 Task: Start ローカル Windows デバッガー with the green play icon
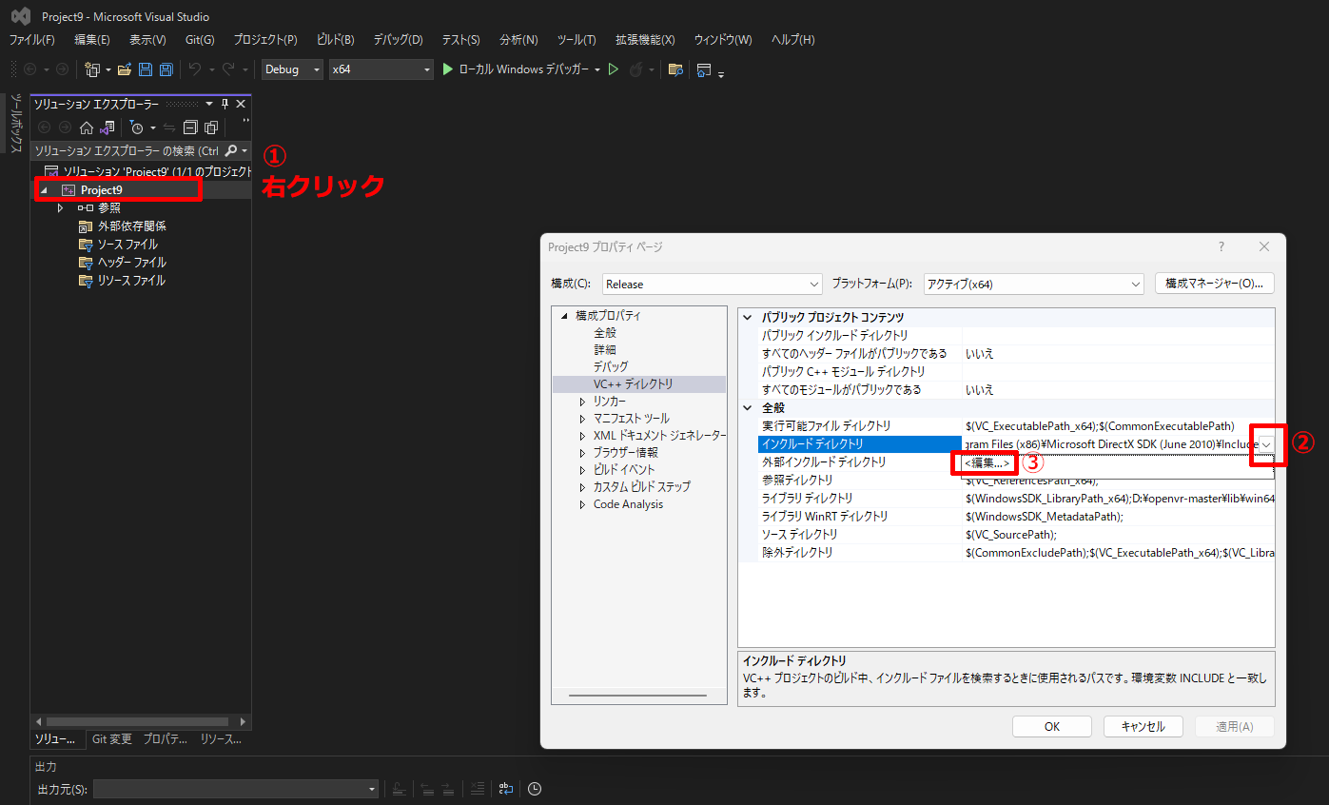click(448, 69)
